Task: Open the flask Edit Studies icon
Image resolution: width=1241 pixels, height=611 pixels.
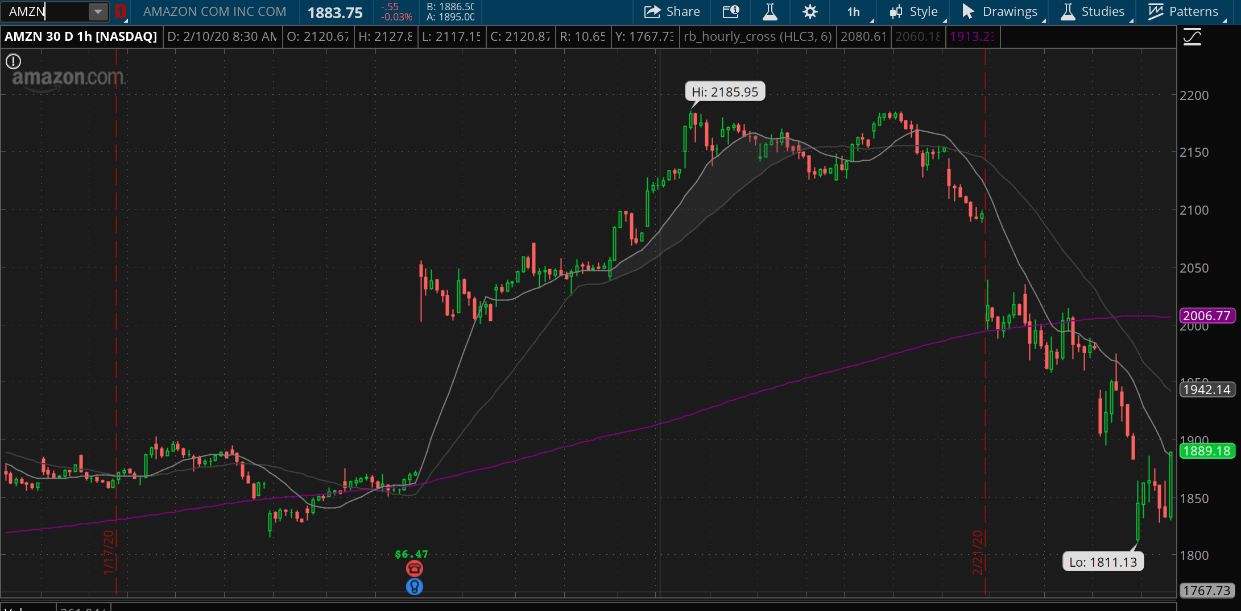Action: click(x=770, y=11)
